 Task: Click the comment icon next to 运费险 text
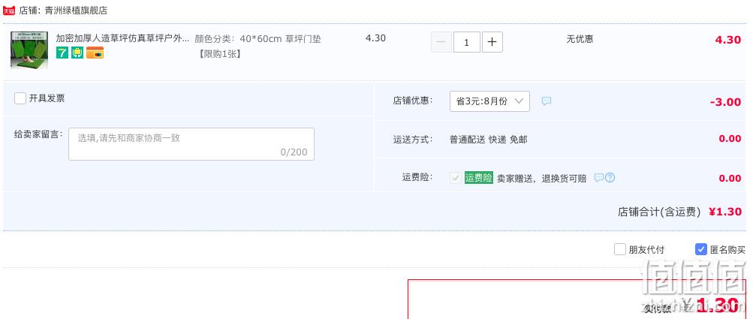(x=599, y=178)
